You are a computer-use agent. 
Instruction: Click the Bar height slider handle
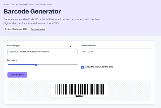click(36, 65)
